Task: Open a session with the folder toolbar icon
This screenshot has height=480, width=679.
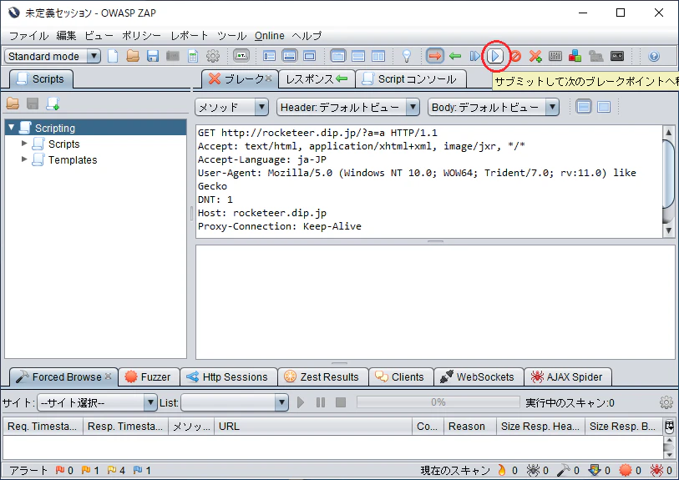Action: [133, 56]
